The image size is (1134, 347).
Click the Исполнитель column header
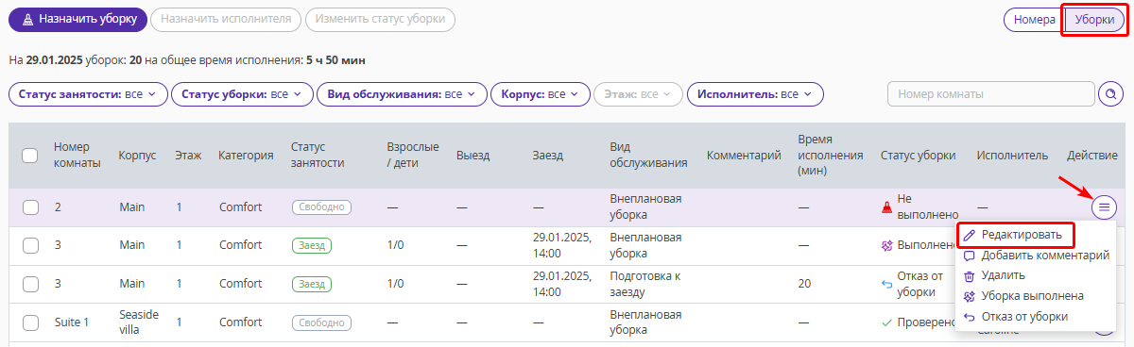[1012, 156]
